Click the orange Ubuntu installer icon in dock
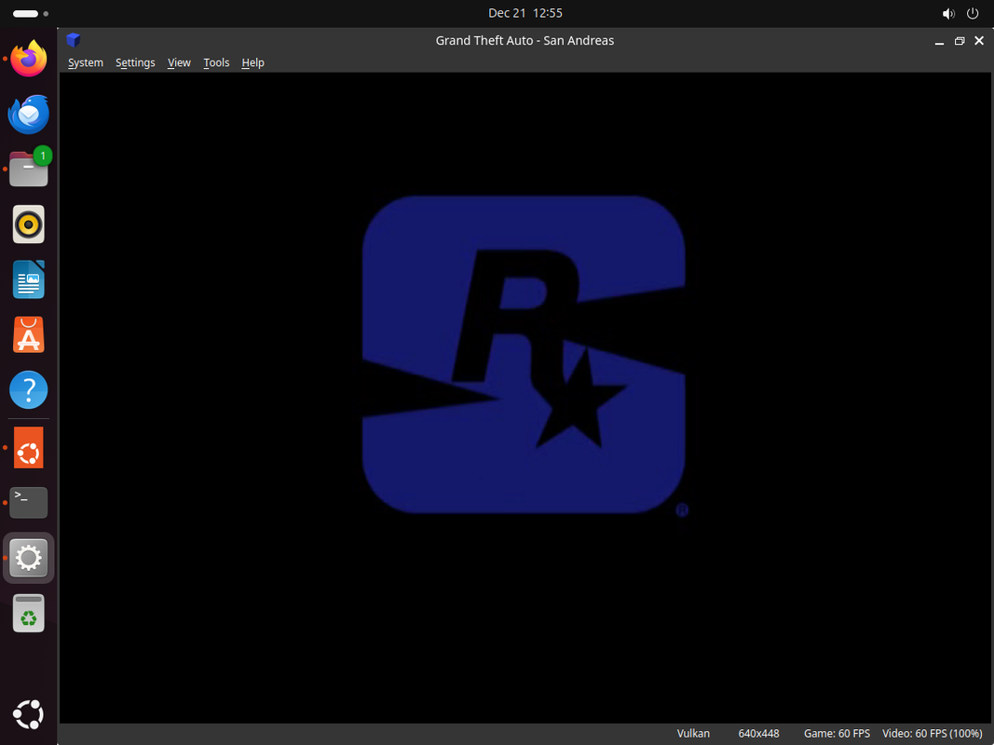 click(29, 447)
